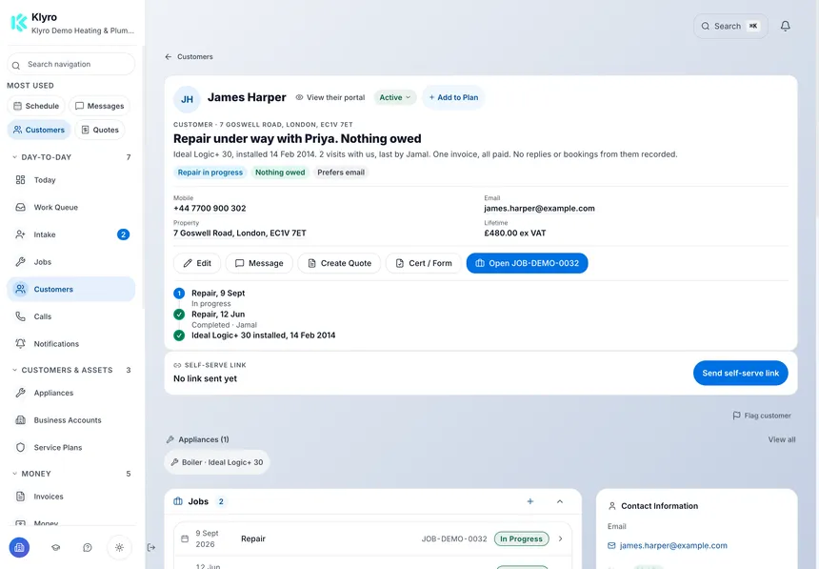Open Customers chip in Most Used
The height and width of the screenshot is (569, 819).
pyautogui.click(x=39, y=130)
